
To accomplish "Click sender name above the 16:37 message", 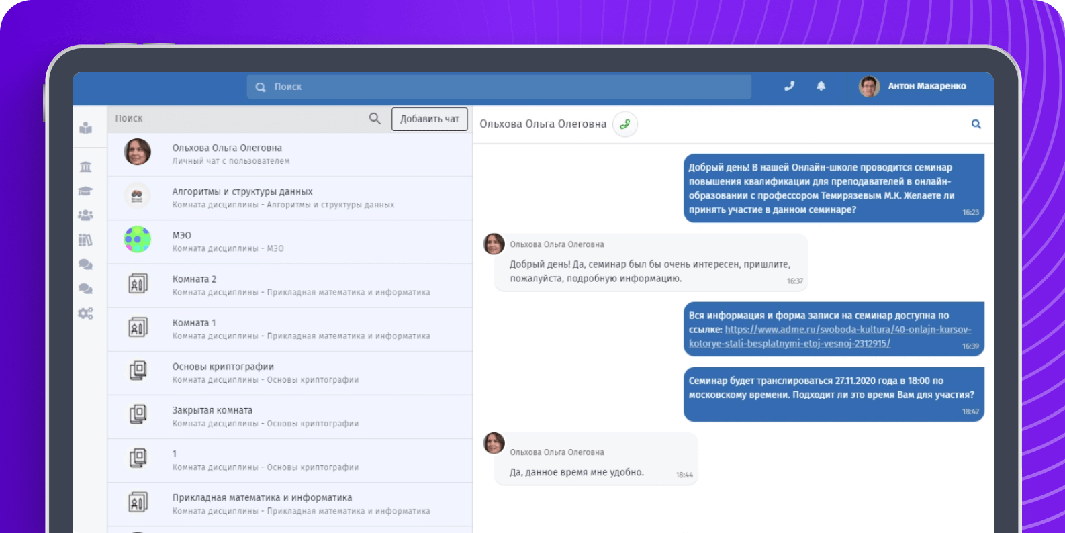I will [x=557, y=244].
